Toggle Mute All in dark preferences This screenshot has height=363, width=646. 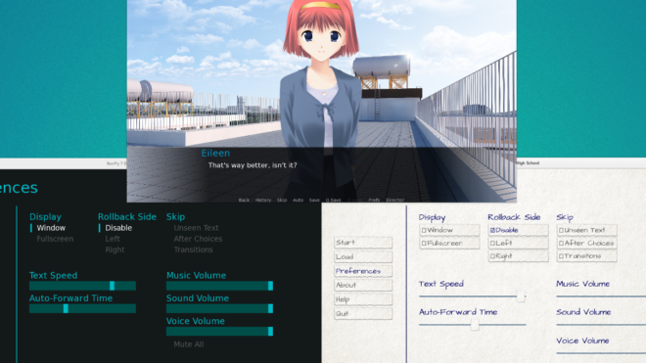coord(188,344)
